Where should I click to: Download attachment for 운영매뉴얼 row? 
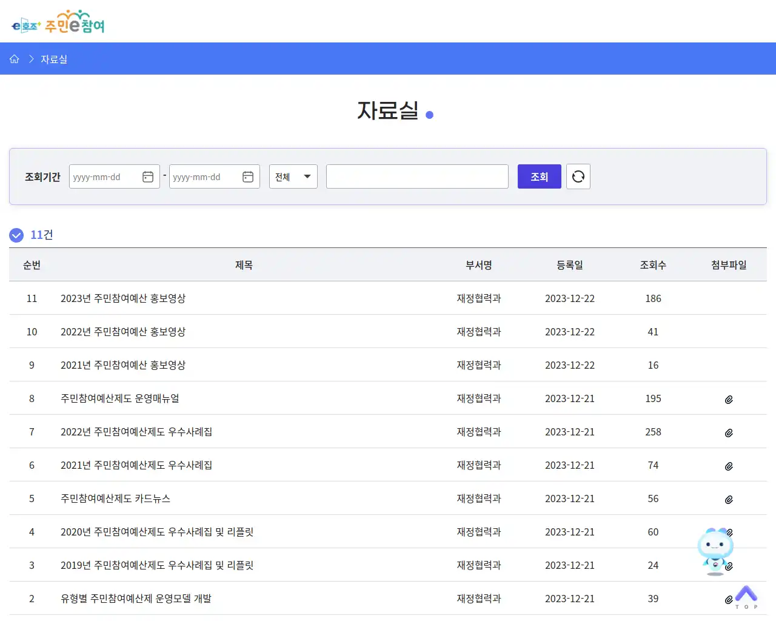click(x=729, y=400)
